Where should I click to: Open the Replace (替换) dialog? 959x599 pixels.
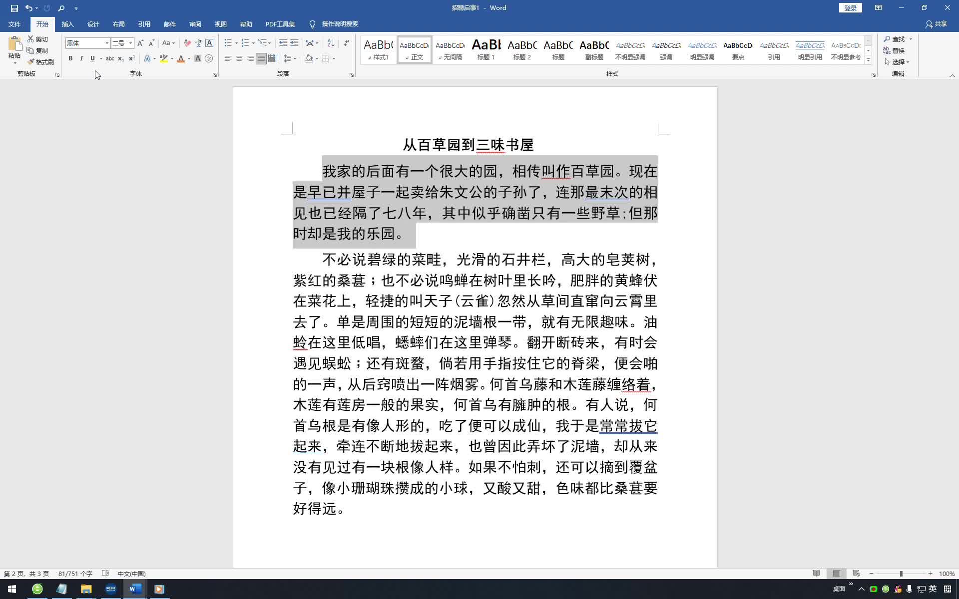click(x=894, y=50)
